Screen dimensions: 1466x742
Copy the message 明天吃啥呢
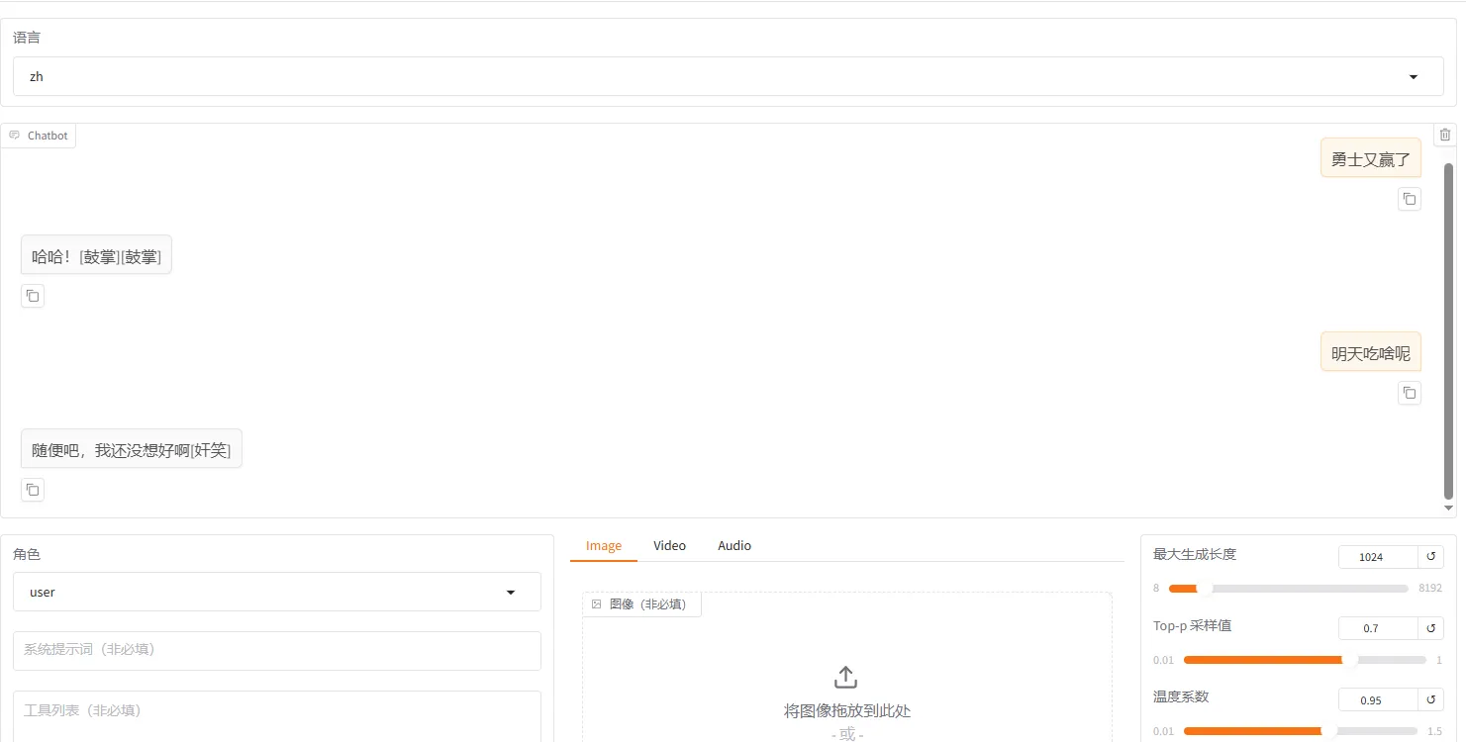pos(1409,393)
